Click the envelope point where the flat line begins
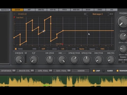127x95 pixels. tap(63, 31)
